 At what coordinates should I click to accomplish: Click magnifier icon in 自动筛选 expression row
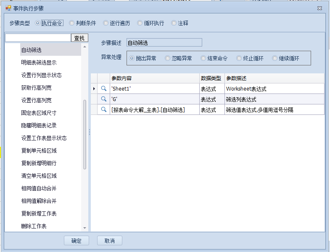103,109
